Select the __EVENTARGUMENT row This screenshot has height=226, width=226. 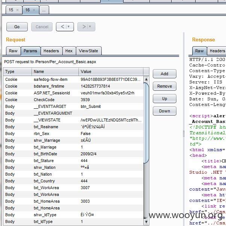tap(73, 113)
